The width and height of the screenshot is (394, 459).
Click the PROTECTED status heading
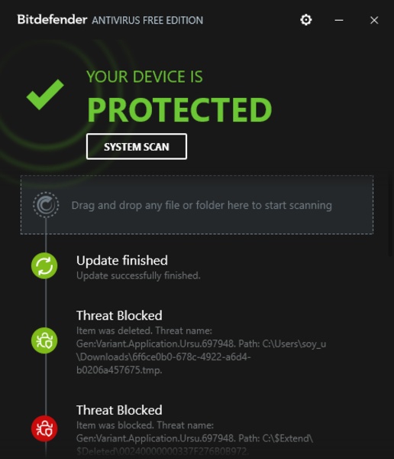[179, 109]
